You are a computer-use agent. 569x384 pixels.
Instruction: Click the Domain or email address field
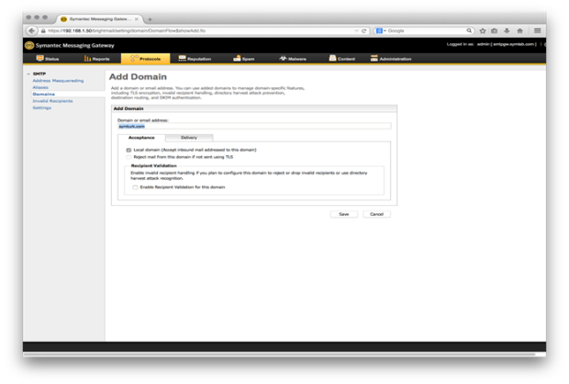click(x=254, y=126)
